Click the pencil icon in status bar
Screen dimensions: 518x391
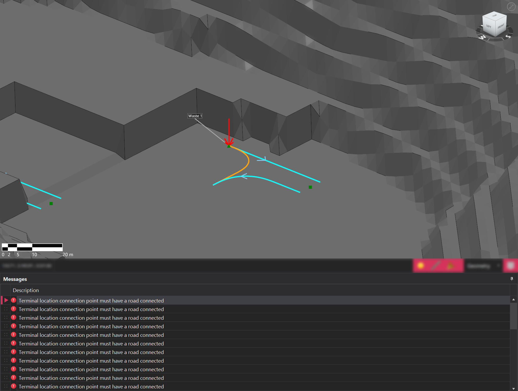tap(435, 266)
